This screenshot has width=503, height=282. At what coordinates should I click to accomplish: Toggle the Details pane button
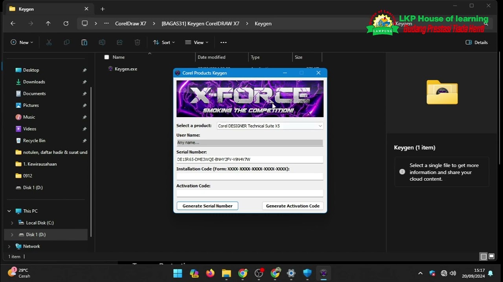(x=477, y=42)
